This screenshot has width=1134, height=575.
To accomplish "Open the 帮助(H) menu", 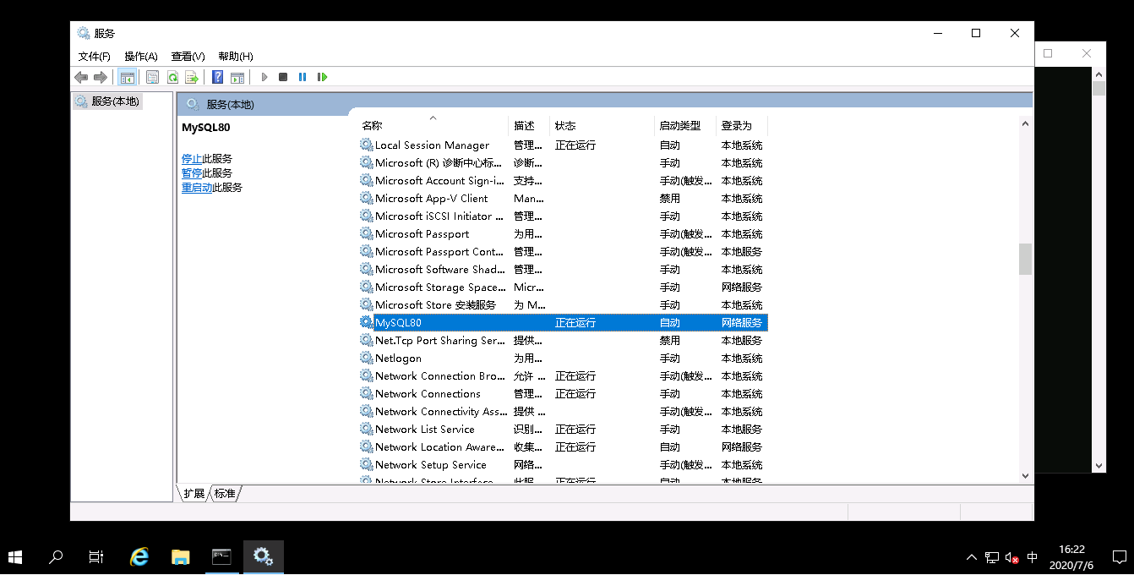I will click(x=235, y=57).
